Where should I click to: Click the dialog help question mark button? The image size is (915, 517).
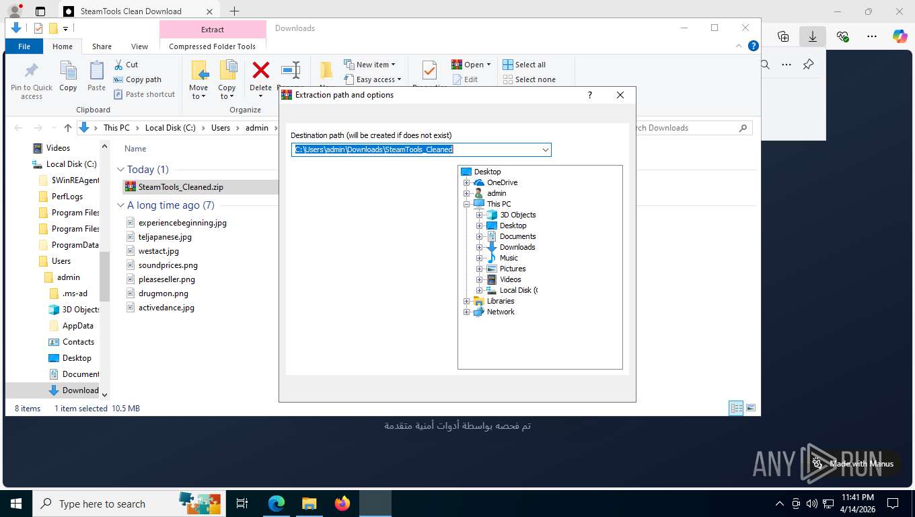click(590, 95)
